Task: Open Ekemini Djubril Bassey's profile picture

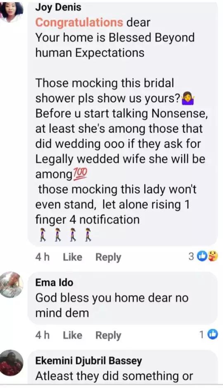Action: tap(12, 362)
